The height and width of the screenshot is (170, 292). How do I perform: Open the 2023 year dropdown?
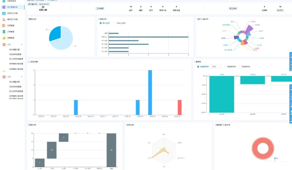(x=216, y=67)
